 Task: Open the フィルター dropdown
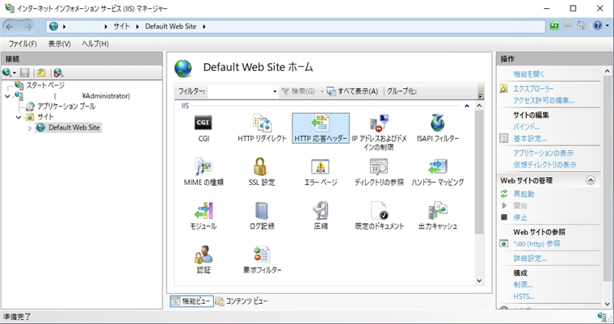[274, 91]
